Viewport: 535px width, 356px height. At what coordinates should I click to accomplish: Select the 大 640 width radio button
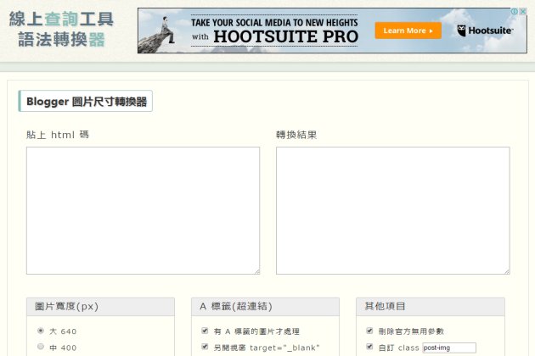click(x=41, y=331)
